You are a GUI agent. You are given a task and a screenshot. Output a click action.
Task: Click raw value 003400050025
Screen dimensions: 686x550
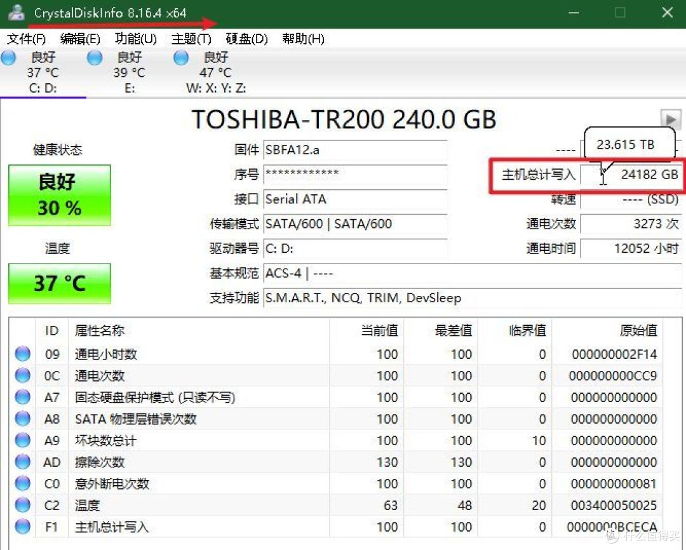click(614, 506)
